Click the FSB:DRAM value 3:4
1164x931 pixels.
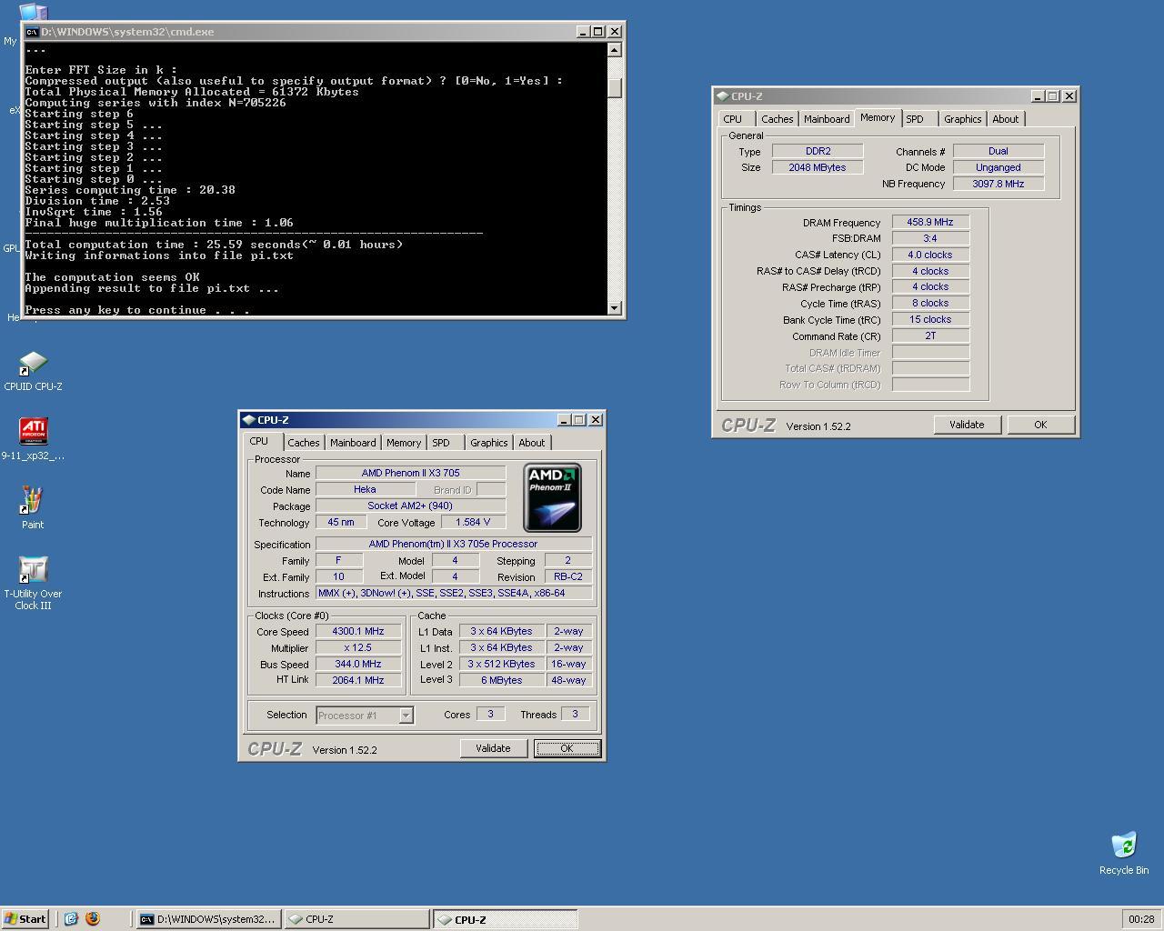tap(930, 238)
